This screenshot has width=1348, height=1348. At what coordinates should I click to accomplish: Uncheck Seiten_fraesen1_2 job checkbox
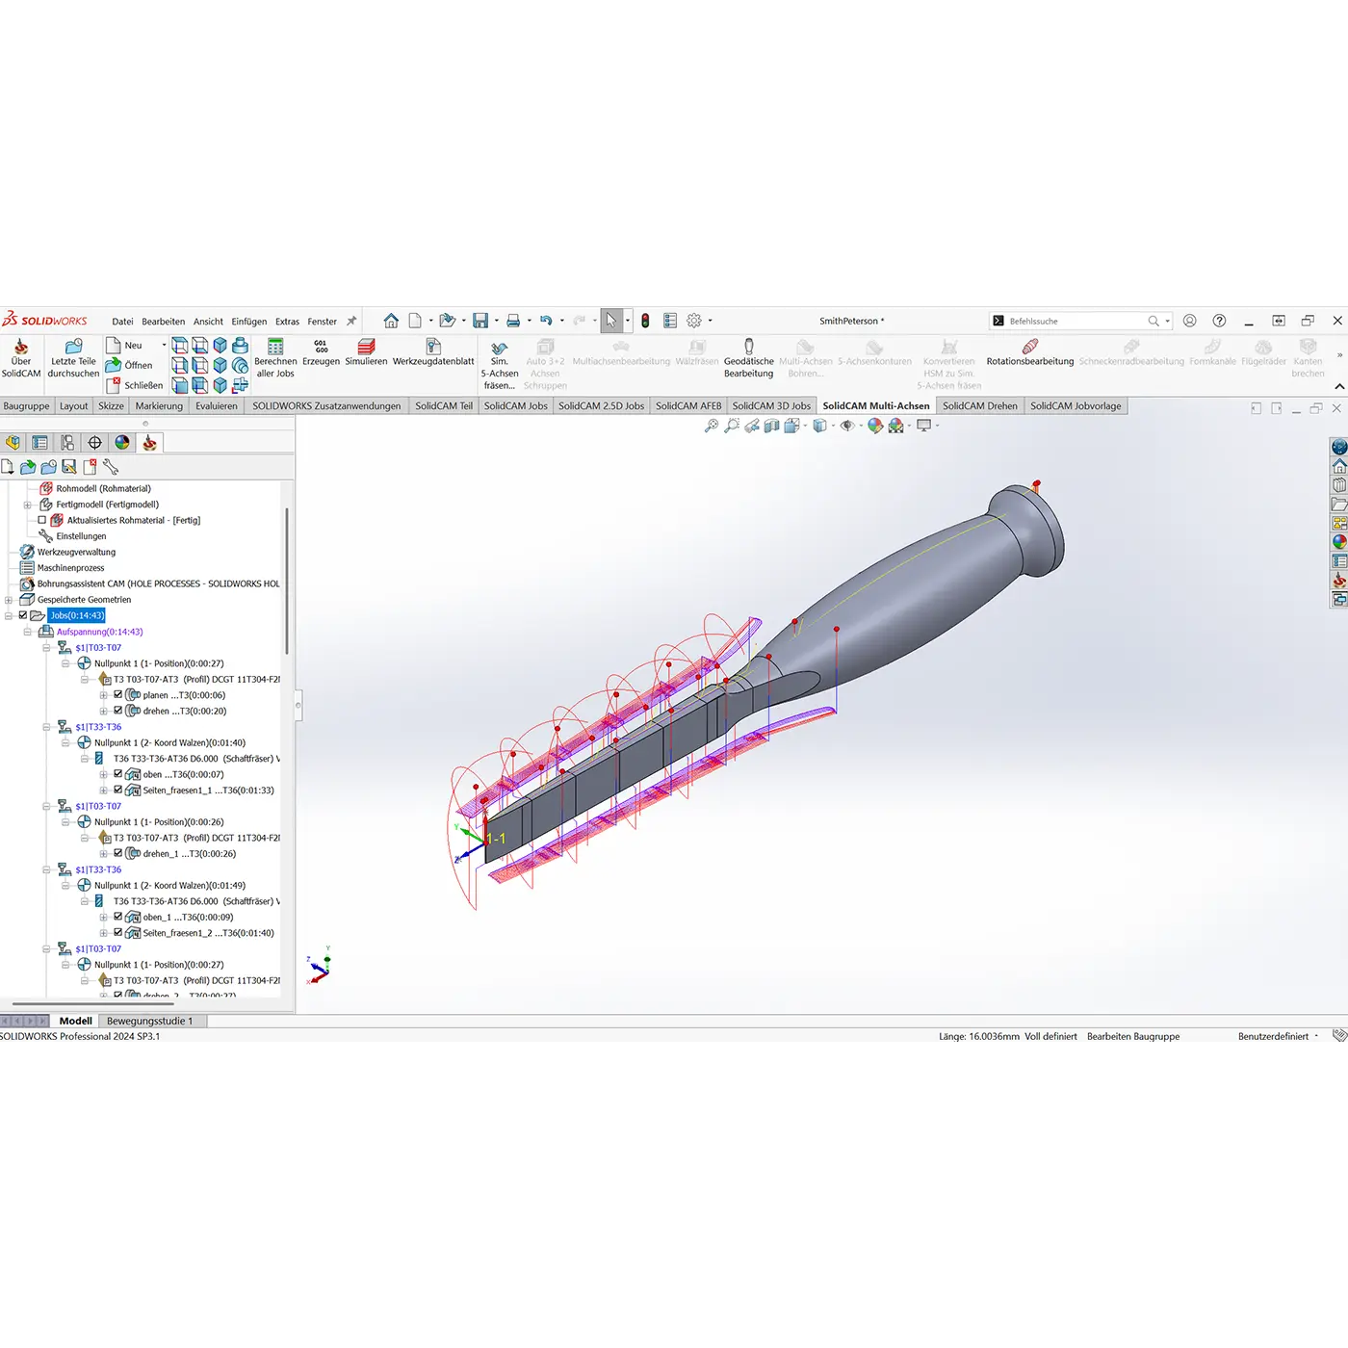tap(118, 932)
